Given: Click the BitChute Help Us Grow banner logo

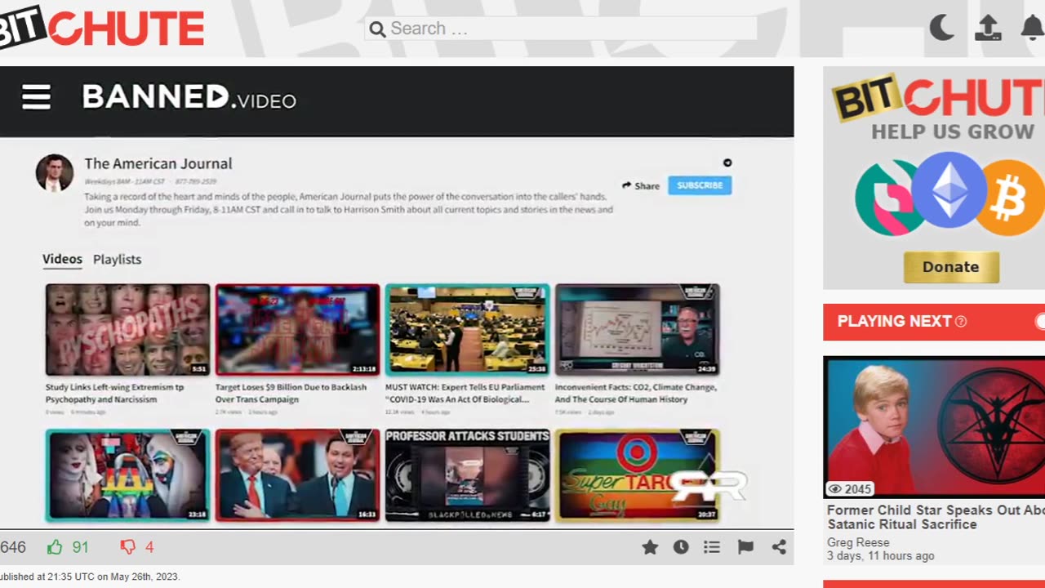Looking at the screenshot, I should (938, 98).
